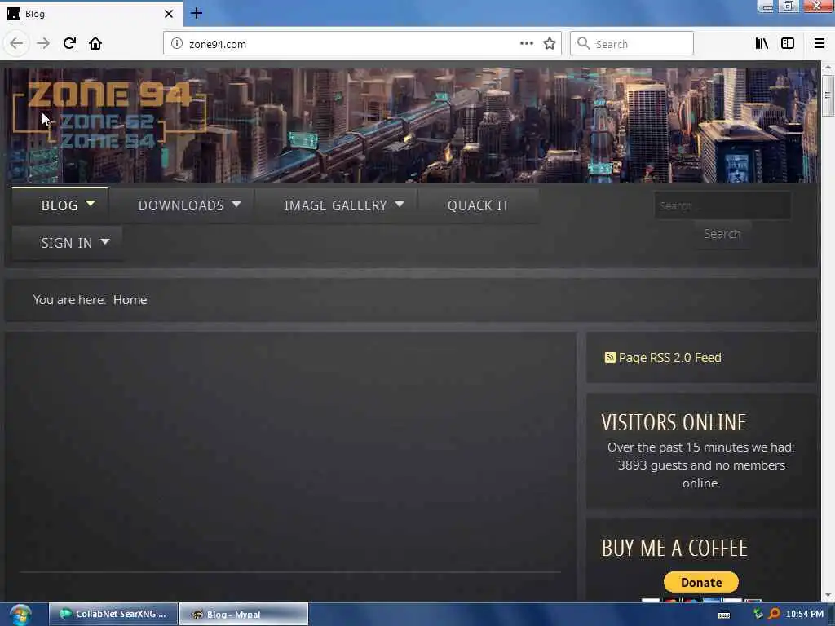835x626 pixels.
Task: Click the page vertical scrollbar thumb
Action: click(827, 96)
